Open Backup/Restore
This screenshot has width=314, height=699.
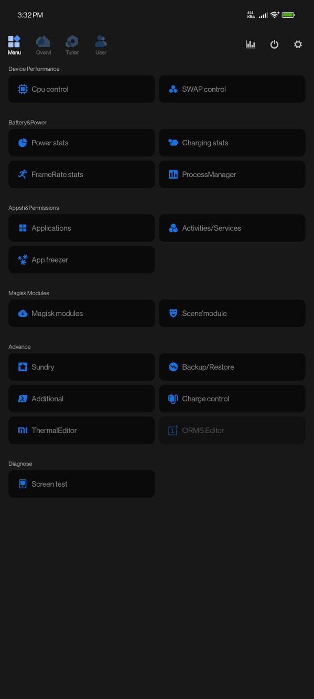pos(232,367)
